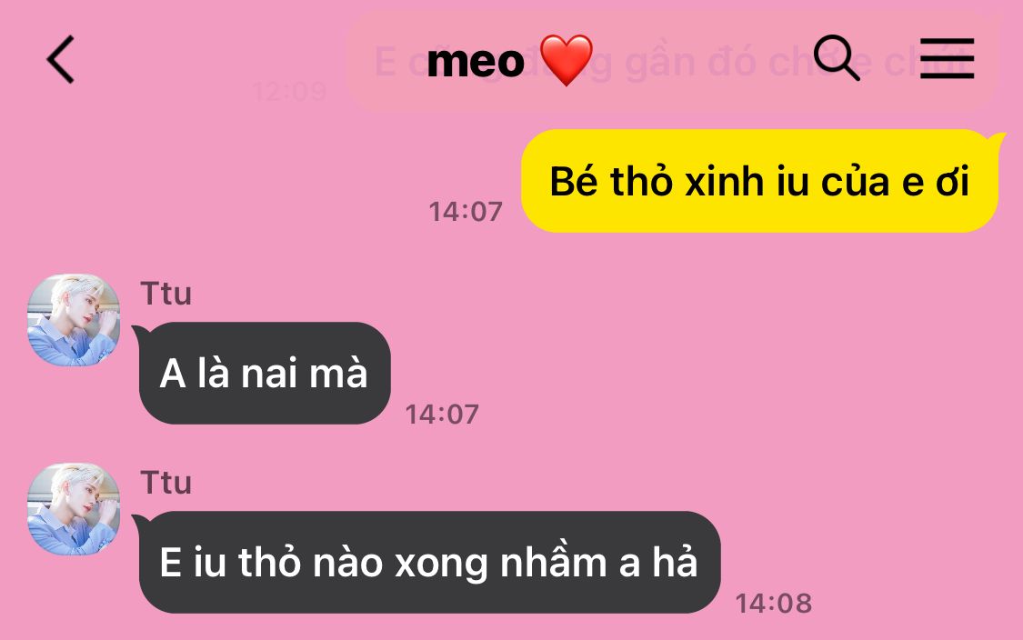
Task: Tap the 14:07 timestamp beside the yellow bubble
Action: 466,212
